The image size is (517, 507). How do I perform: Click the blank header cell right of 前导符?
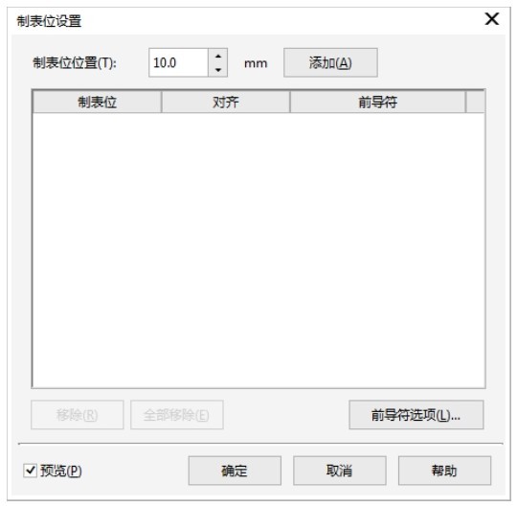[475, 102]
